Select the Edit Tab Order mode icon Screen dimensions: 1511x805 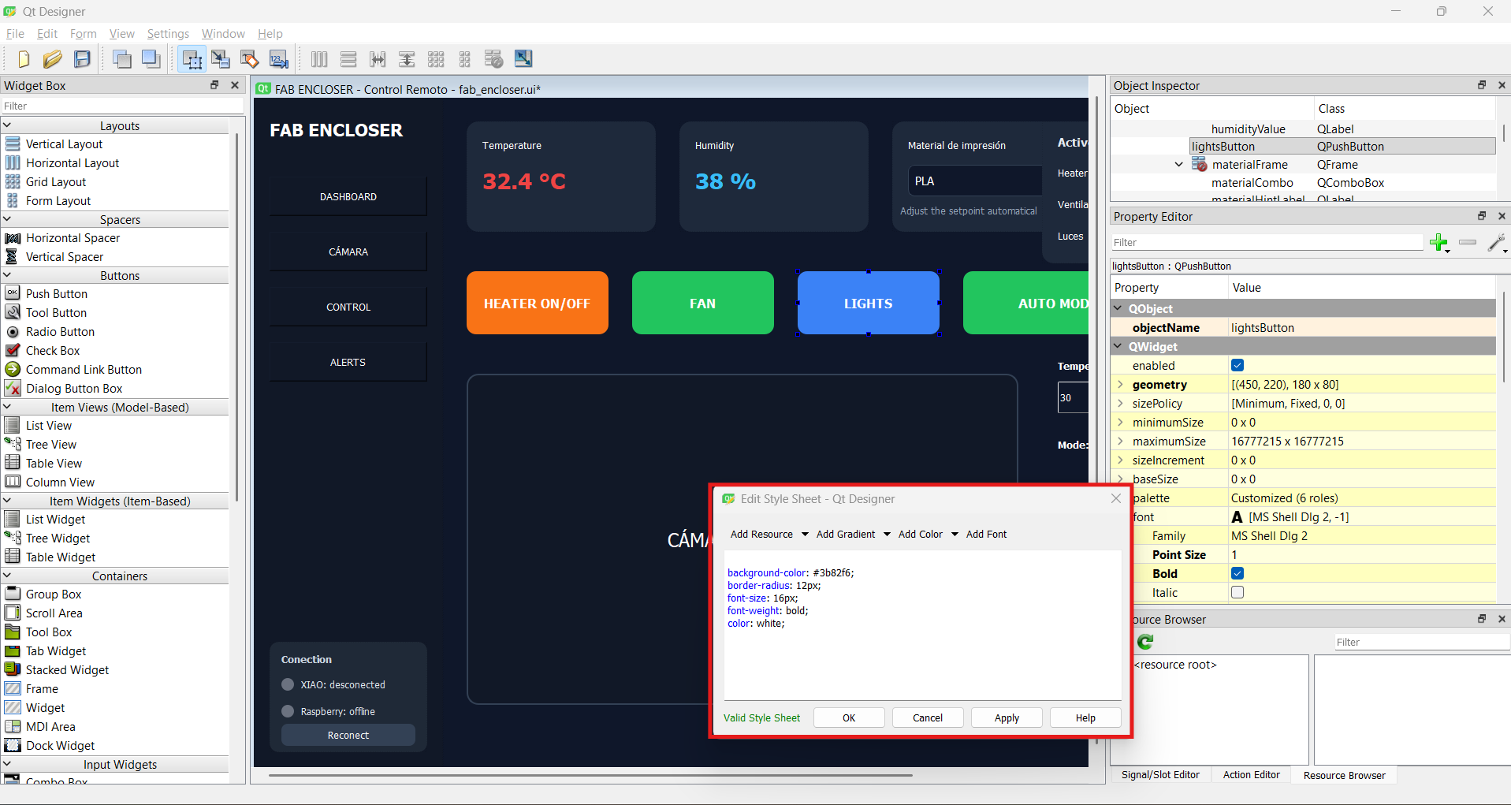(x=279, y=59)
